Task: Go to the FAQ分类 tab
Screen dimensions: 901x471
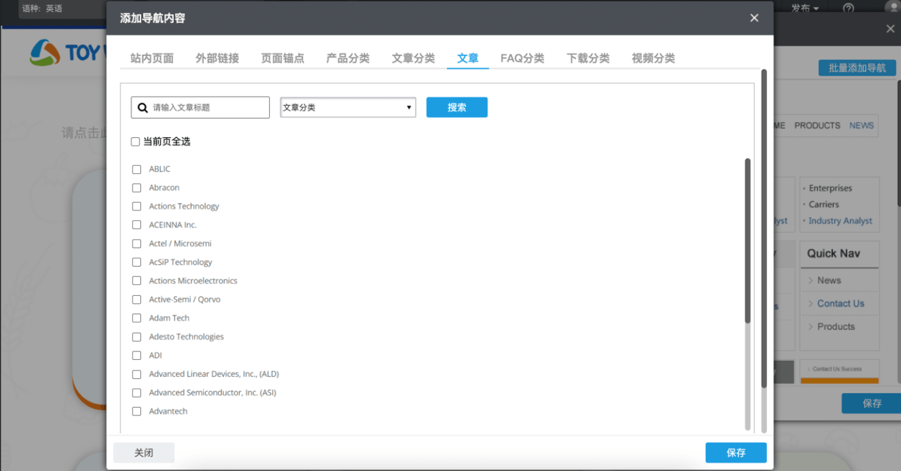Action: click(522, 58)
